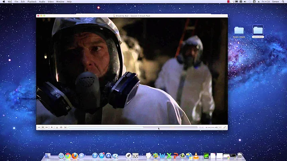Screen dimensions: 287x161
Task: Click the fast-forward (next) button
Action: tap(47, 128)
